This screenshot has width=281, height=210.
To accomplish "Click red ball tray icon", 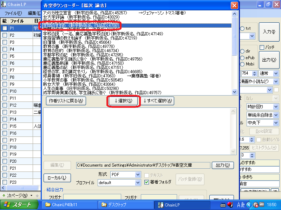I will (230, 205).
